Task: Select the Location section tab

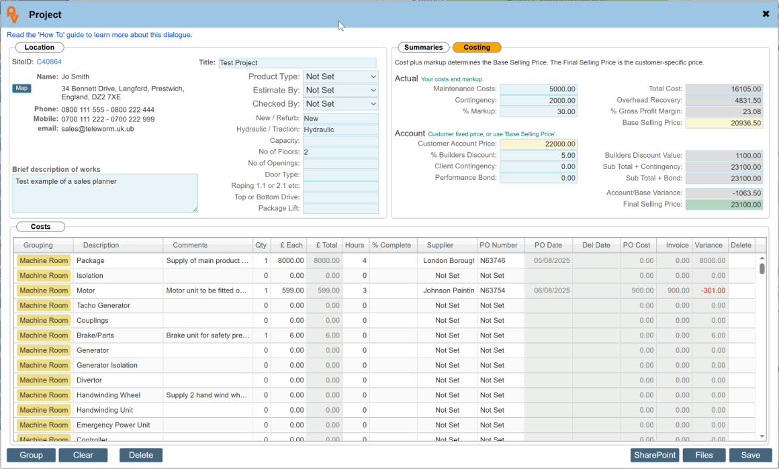Action: [x=39, y=47]
